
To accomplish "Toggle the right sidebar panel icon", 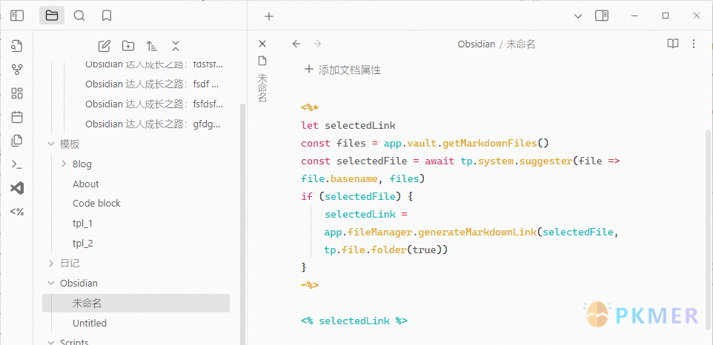I will pos(602,16).
